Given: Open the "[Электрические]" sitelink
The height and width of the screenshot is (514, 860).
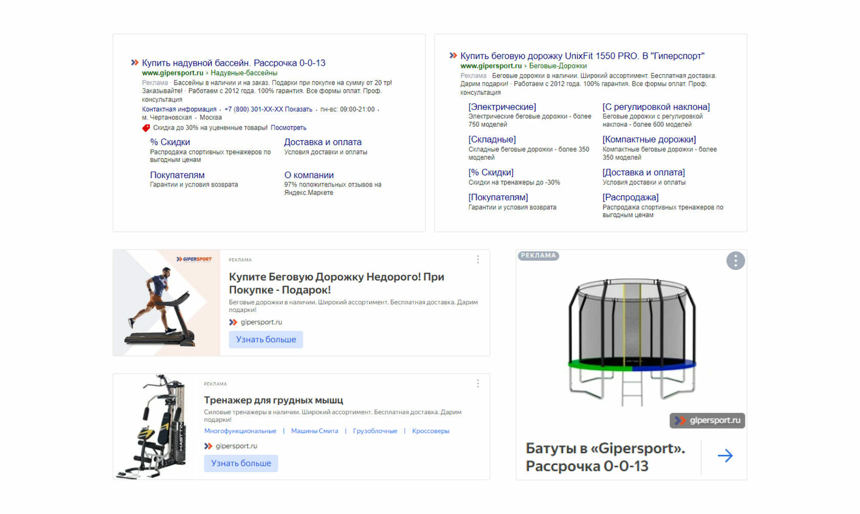Looking at the screenshot, I should (x=502, y=107).
